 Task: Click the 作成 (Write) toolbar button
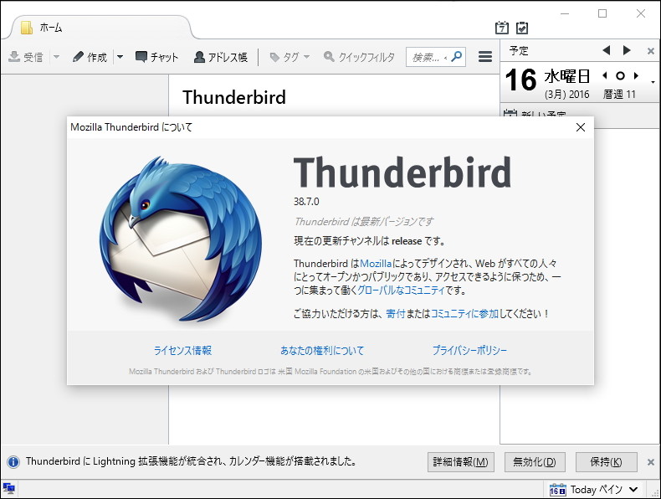point(90,57)
